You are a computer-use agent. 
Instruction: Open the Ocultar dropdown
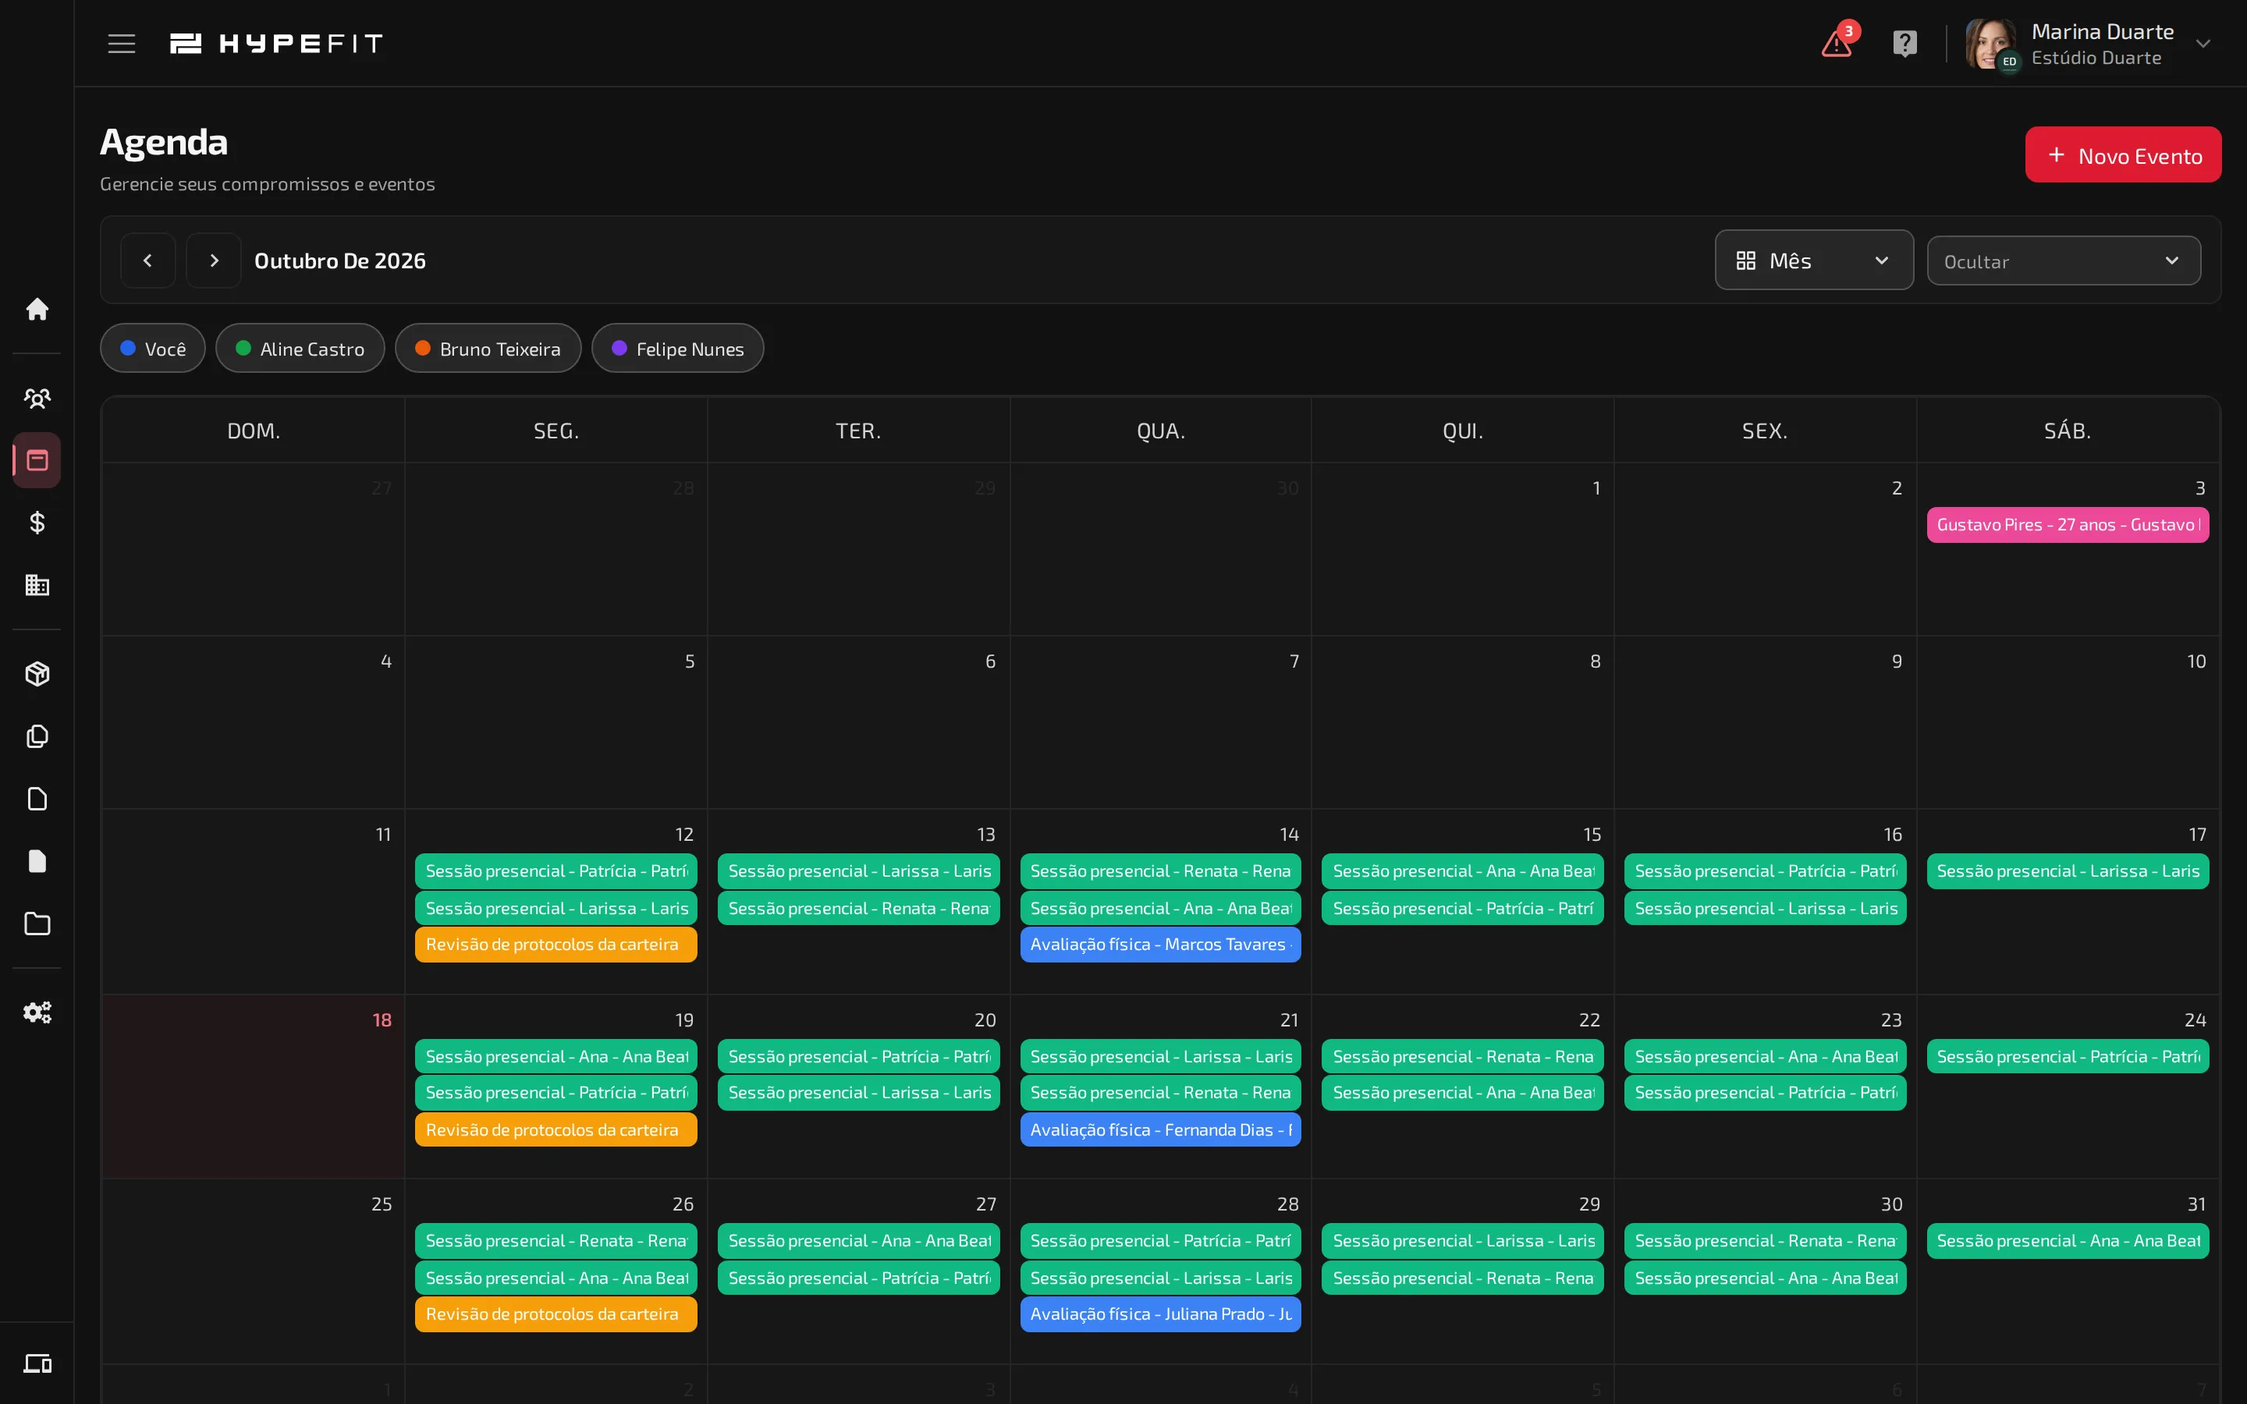(2063, 261)
